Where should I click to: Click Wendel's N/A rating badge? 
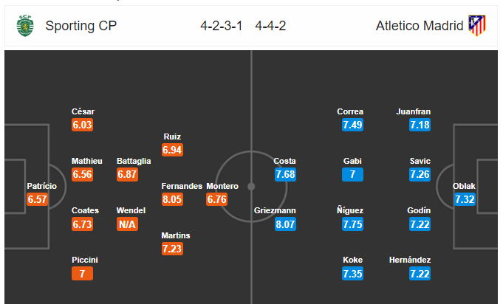(127, 224)
